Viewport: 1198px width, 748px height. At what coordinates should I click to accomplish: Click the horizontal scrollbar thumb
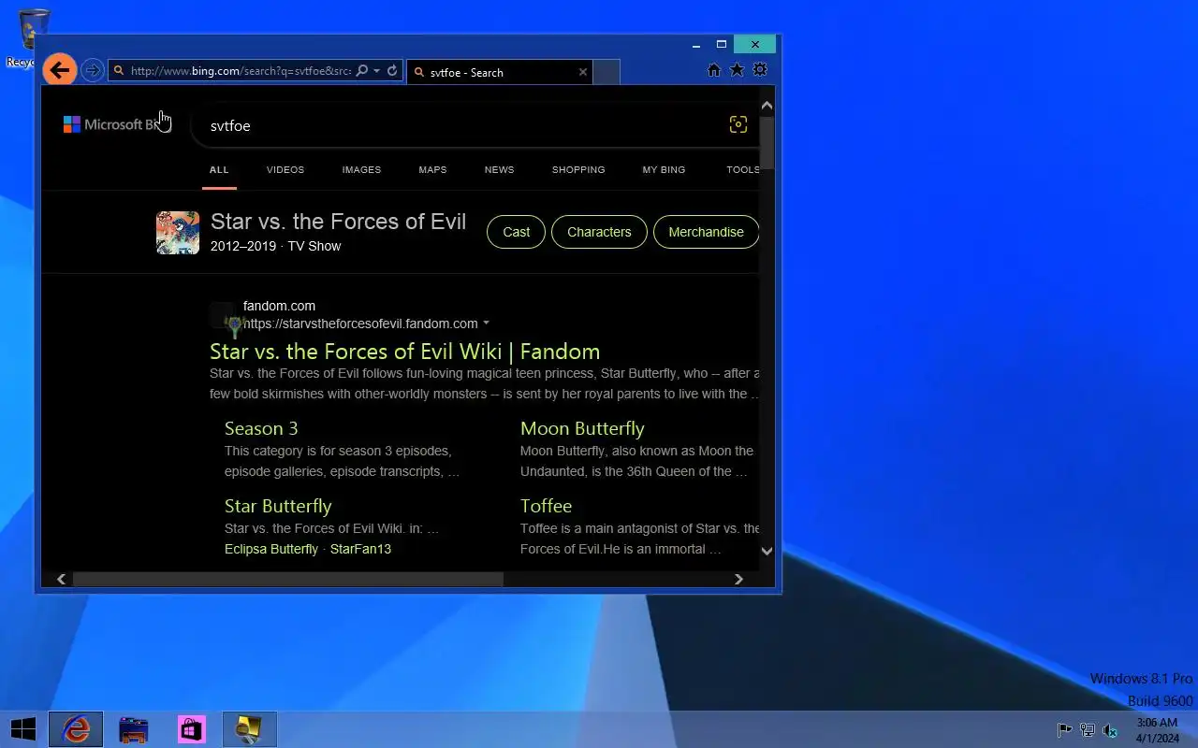click(x=288, y=579)
